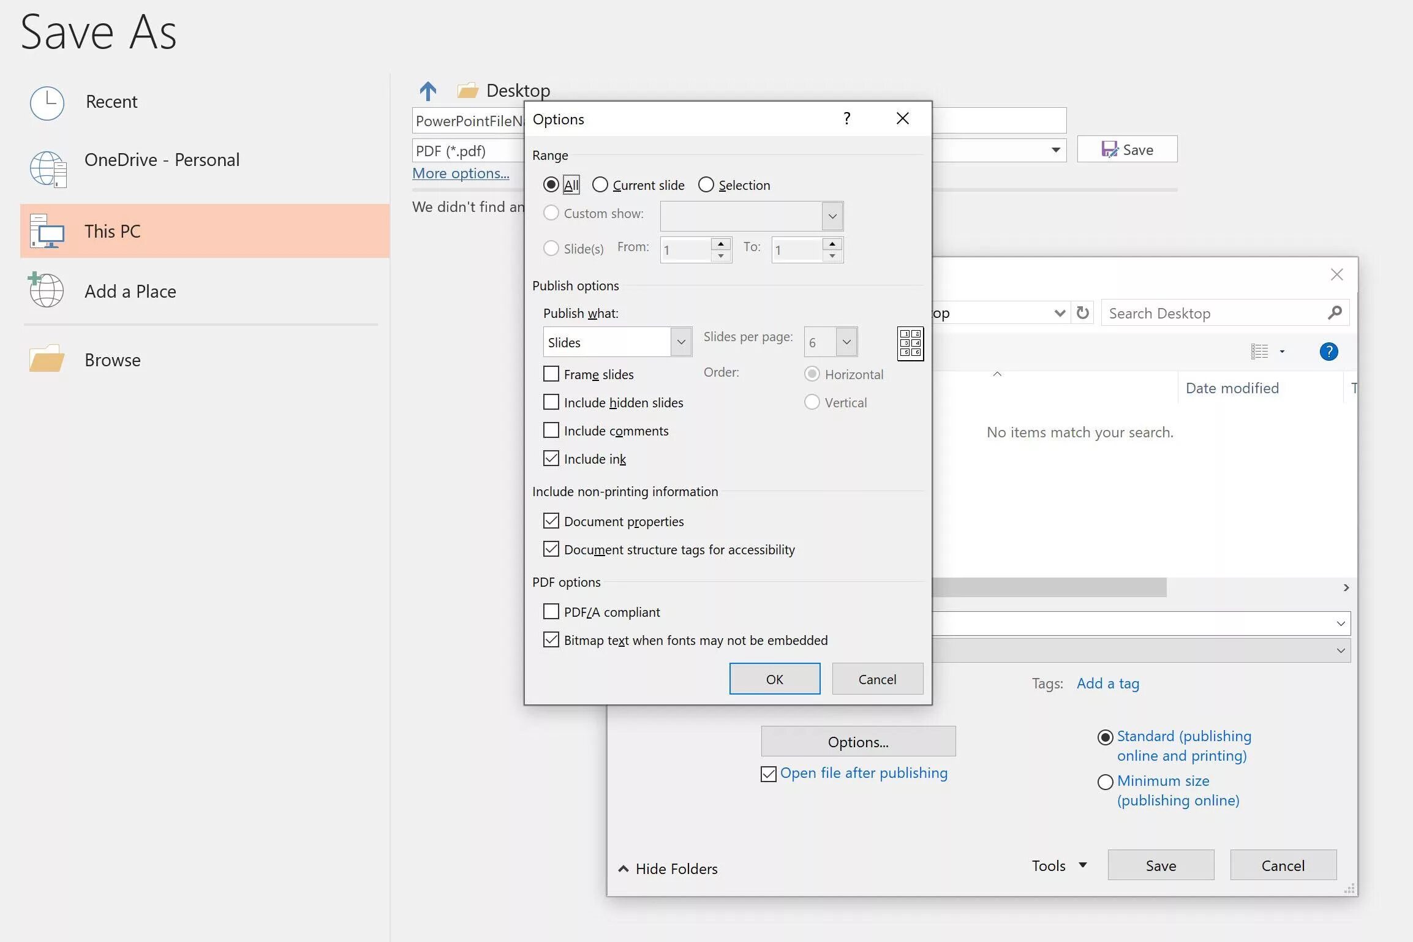The height and width of the screenshot is (942, 1413).
Task: Click the More options link
Action: (461, 173)
